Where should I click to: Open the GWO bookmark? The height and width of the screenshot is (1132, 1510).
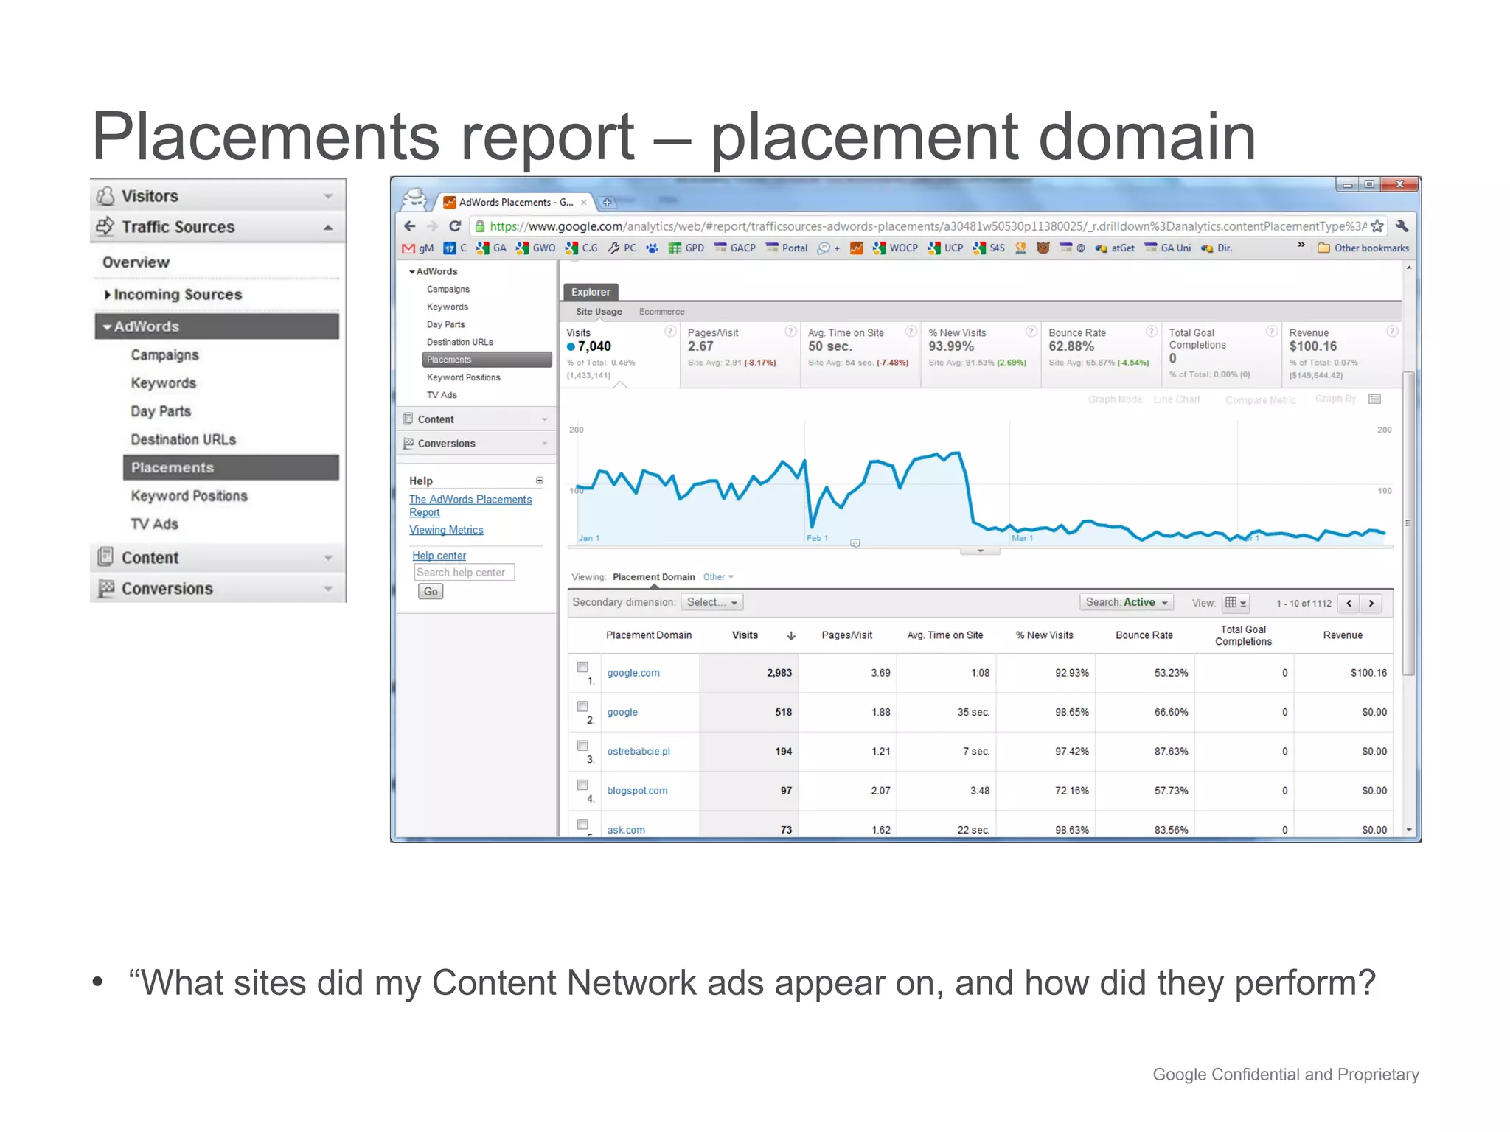(536, 248)
